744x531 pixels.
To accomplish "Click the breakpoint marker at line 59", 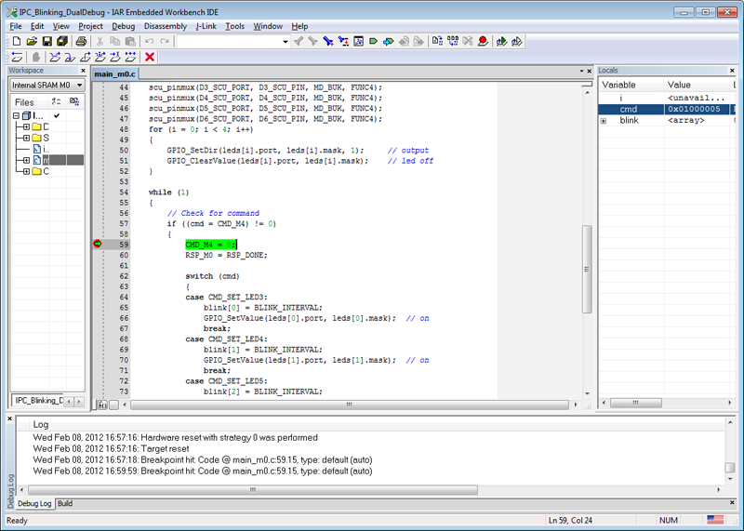I will (x=98, y=244).
